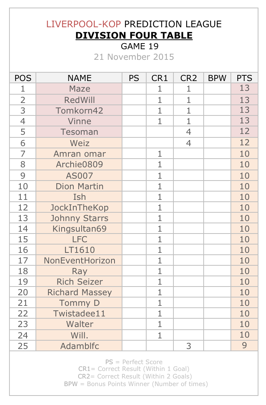Screen dimensions: 266x405
Task: Click the Maze name cell
Action: (79, 89)
